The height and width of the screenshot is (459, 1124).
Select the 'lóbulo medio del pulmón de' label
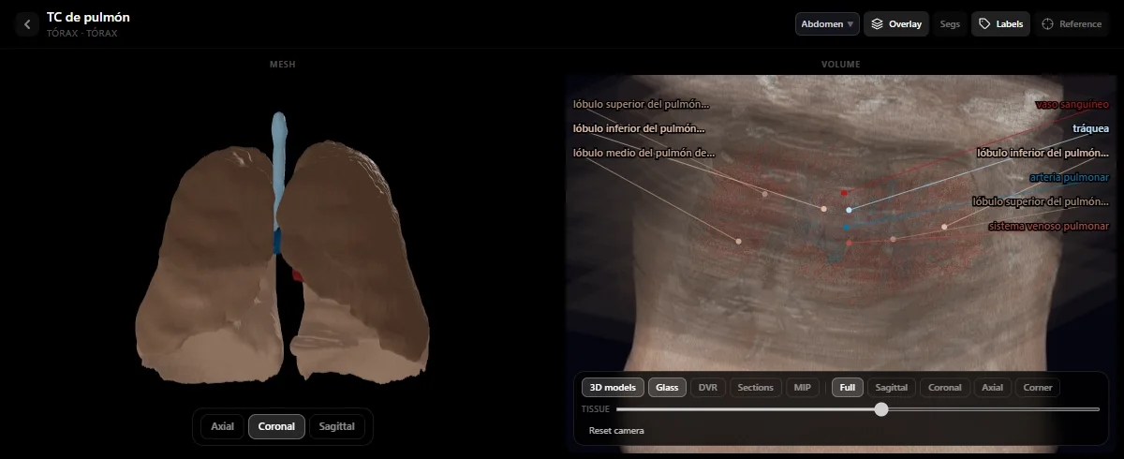[643, 153]
